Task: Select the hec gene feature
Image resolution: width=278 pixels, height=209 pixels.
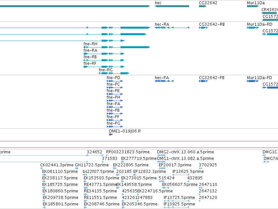Action: tap(172, 6)
